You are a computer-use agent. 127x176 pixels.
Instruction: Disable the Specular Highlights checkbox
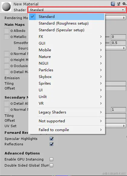point(51,139)
